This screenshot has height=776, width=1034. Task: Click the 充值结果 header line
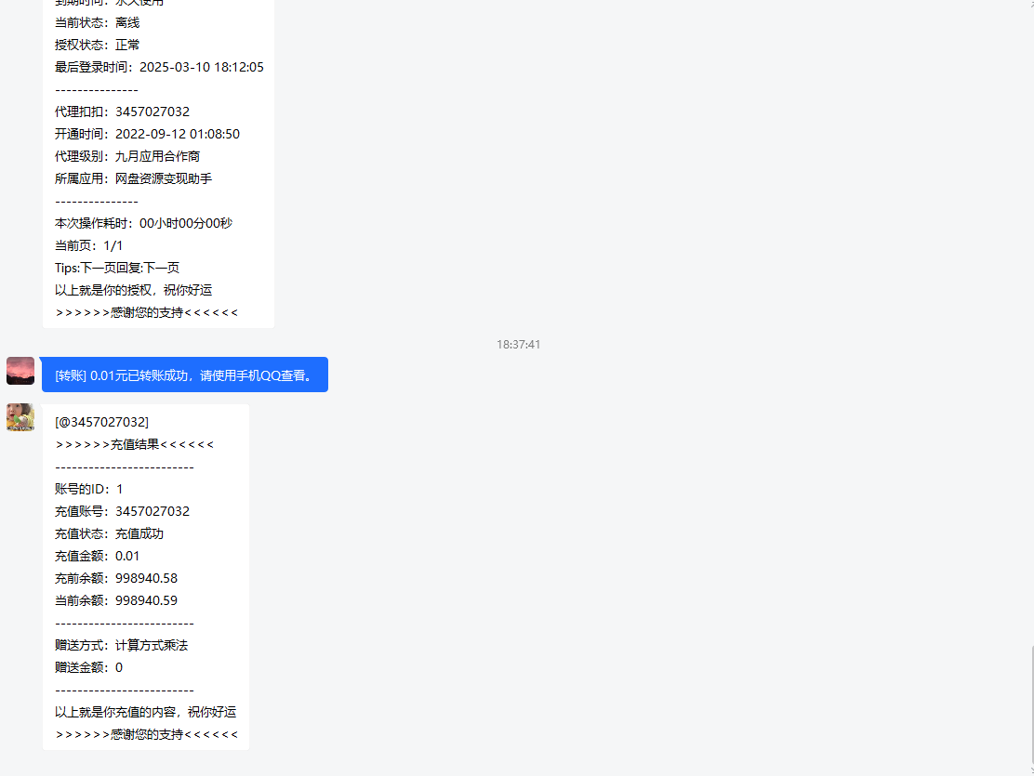134,444
